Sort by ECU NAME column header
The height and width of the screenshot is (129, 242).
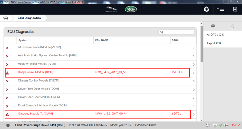[102, 40]
